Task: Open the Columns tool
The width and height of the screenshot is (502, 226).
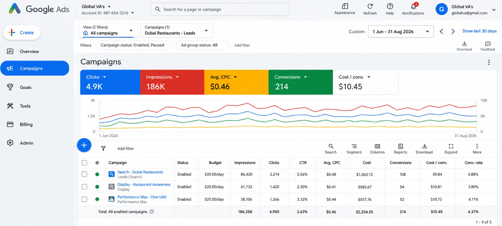Action: 377,149
